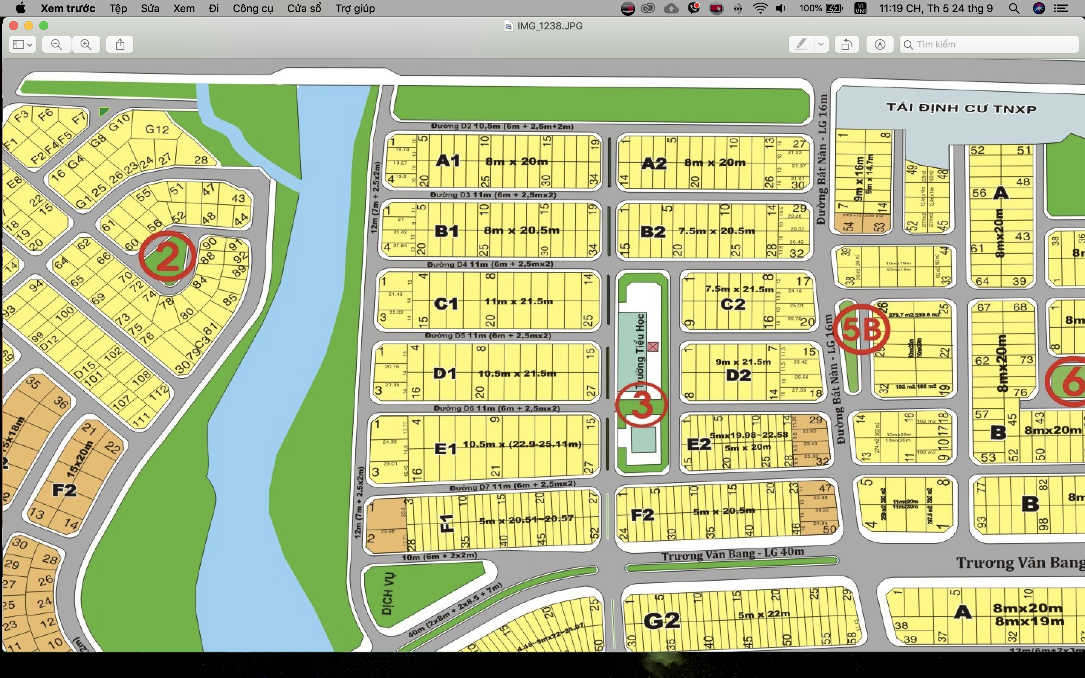
Task: Open the Creative Cloud menu bar icon
Action: click(x=648, y=8)
